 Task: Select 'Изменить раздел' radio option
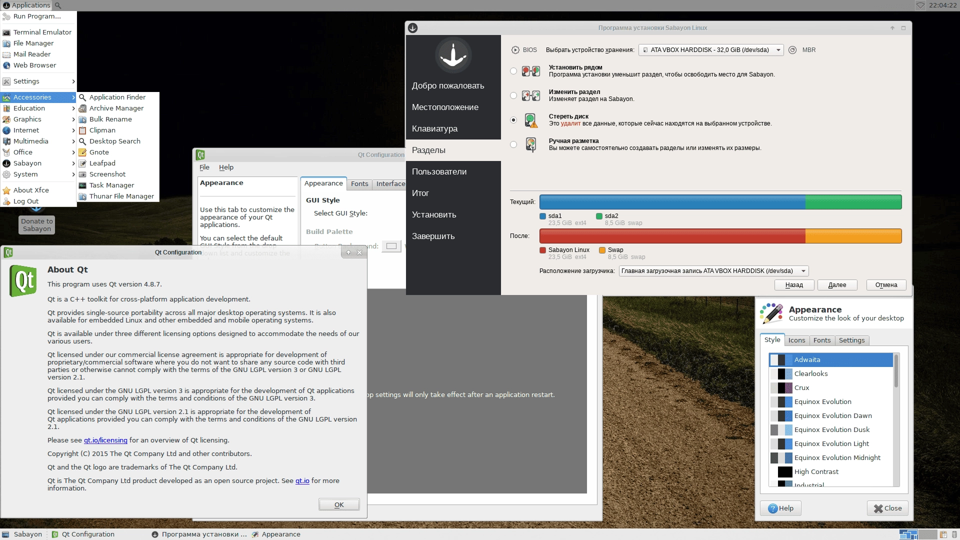click(513, 95)
